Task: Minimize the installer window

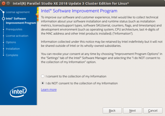Action: click(x=8, y=3)
